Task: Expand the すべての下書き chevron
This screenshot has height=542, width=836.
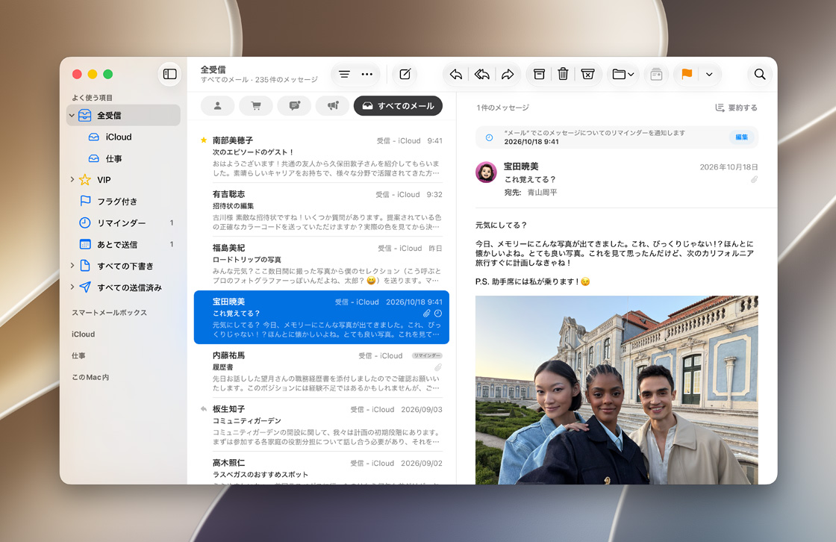Action: [72, 266]
